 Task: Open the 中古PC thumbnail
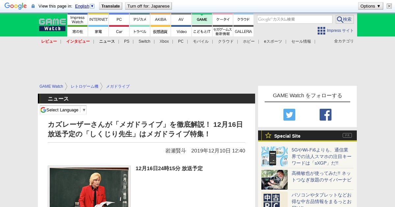click(275, 200)
